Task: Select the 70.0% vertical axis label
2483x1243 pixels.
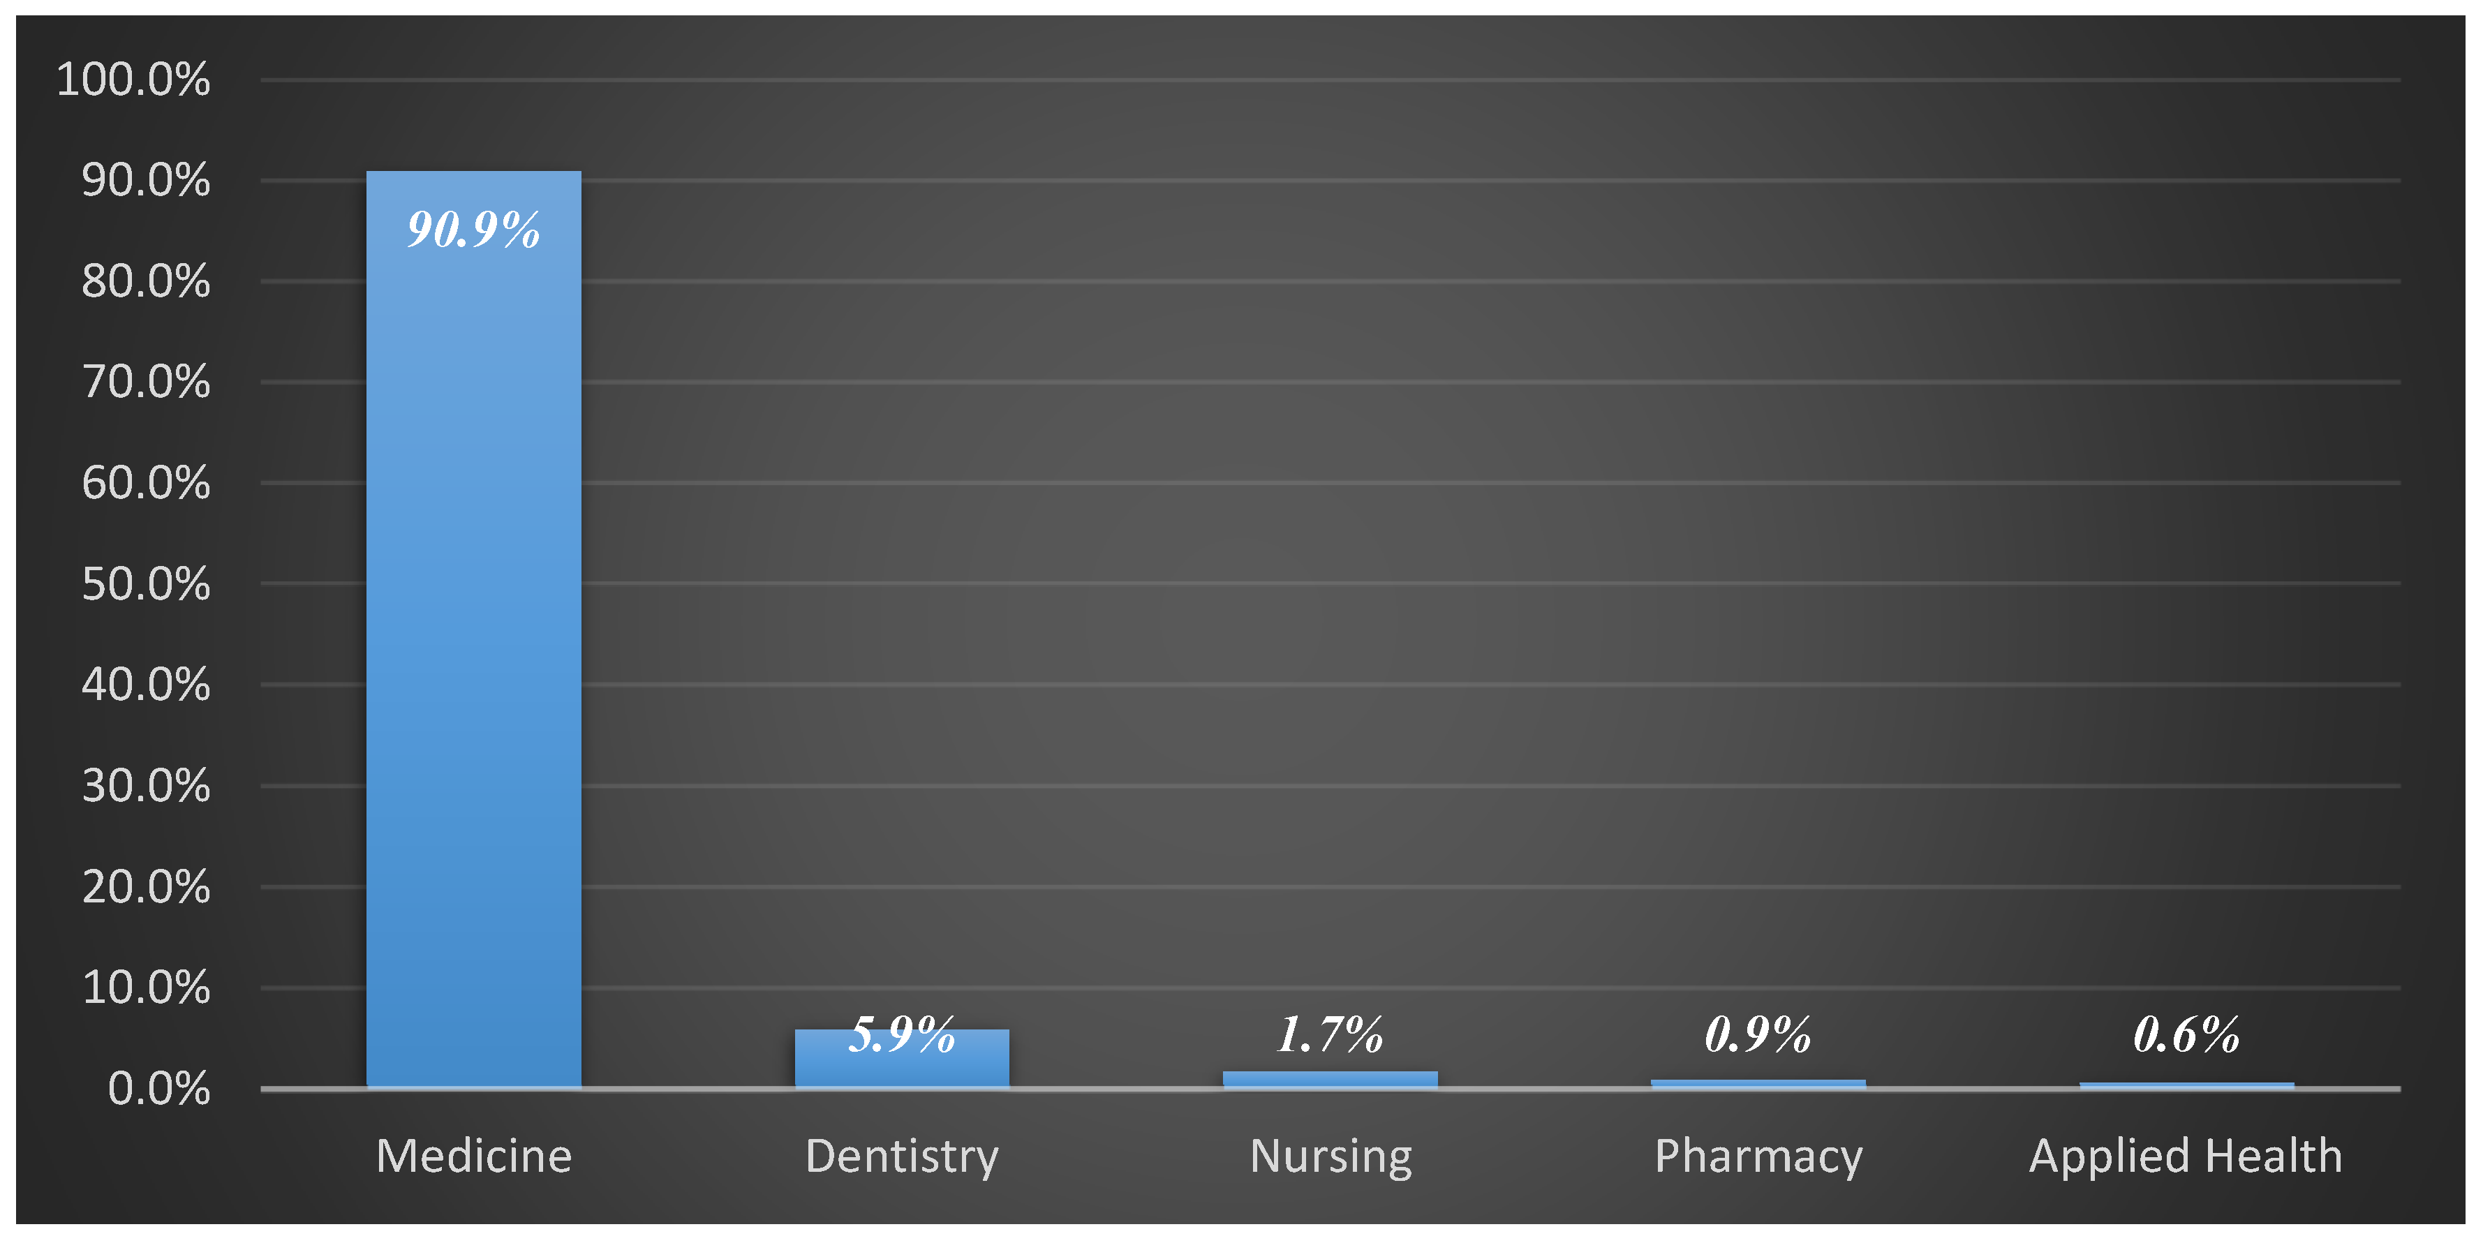Action: pos(146,382)
